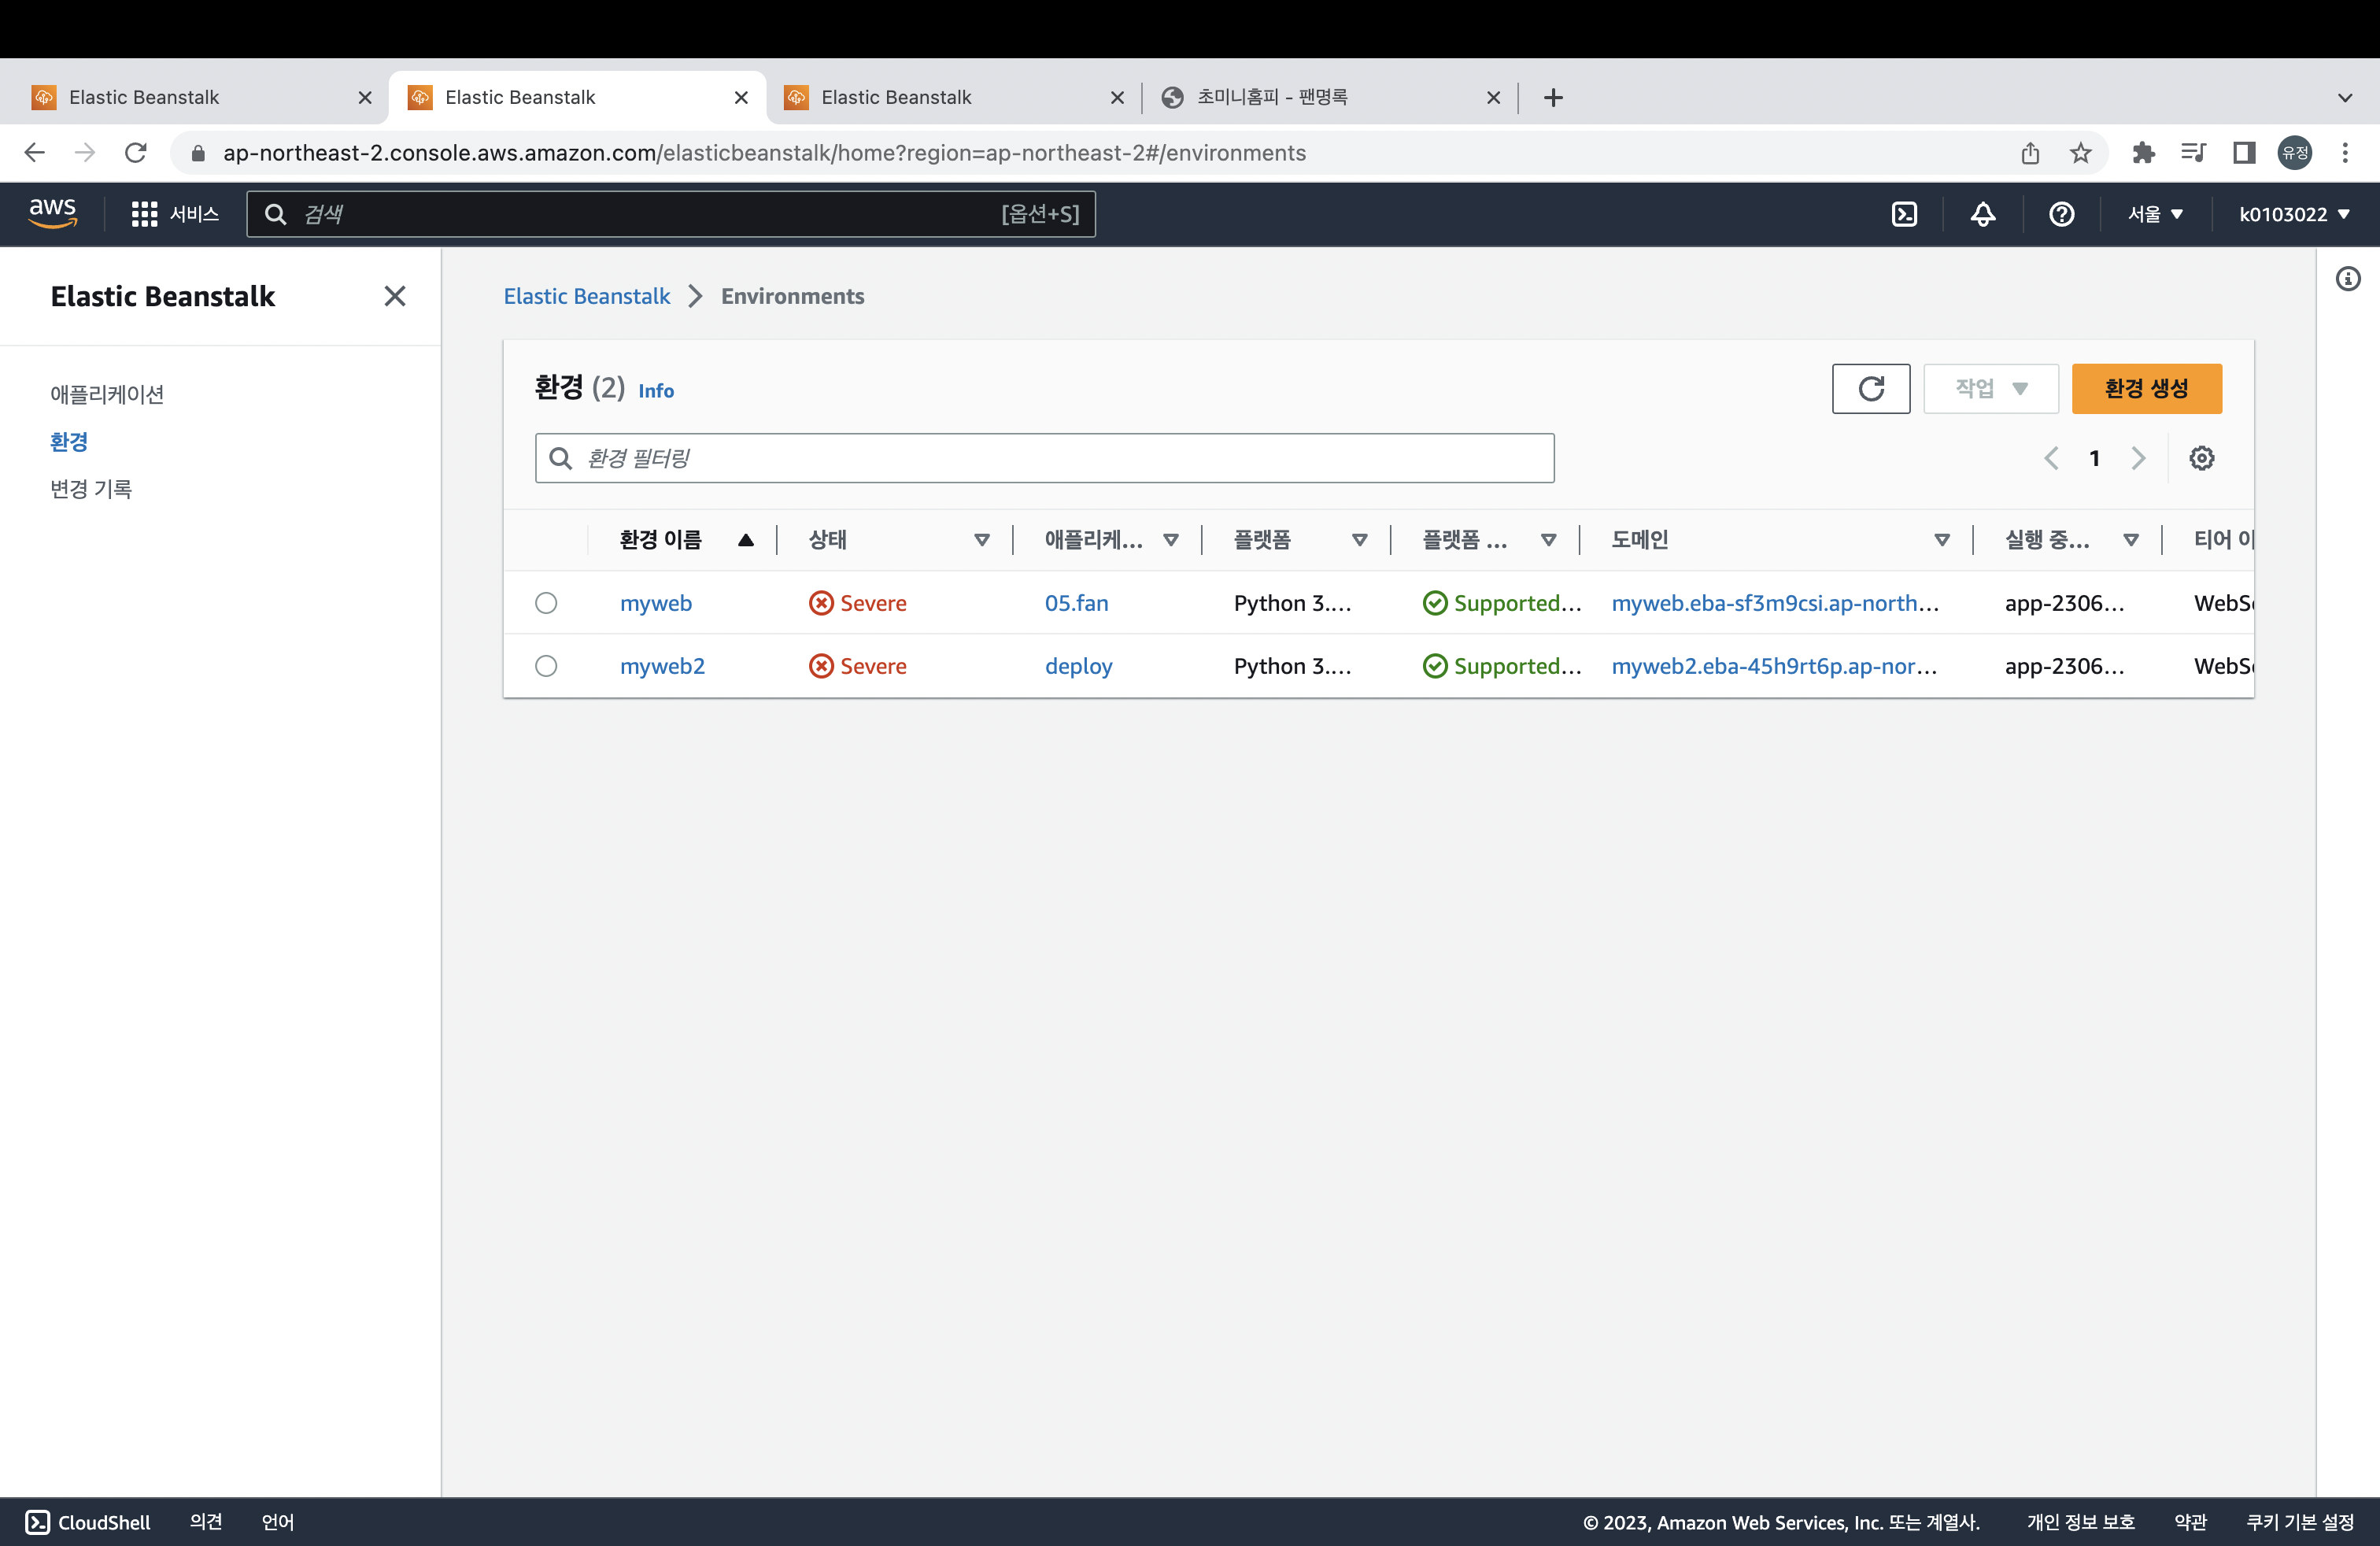Viewport: 2380px width, 1546px height.
Task: Switch to the third Elastic Beanstalk tab
Action: [955, 97]
